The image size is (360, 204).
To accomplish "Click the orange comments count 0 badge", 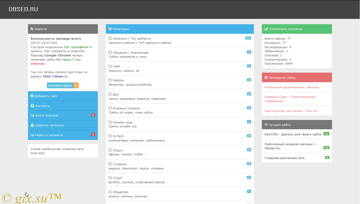I will 76,85.
